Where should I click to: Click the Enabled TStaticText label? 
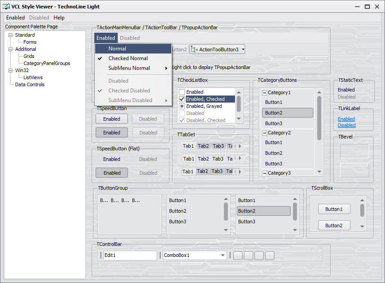pos(346,90)
